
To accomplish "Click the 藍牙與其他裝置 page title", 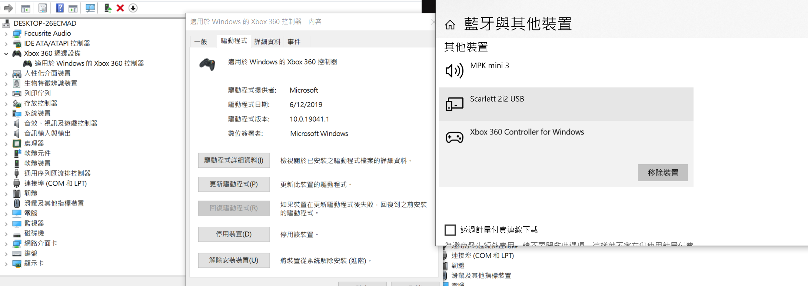I will (518, 24).
